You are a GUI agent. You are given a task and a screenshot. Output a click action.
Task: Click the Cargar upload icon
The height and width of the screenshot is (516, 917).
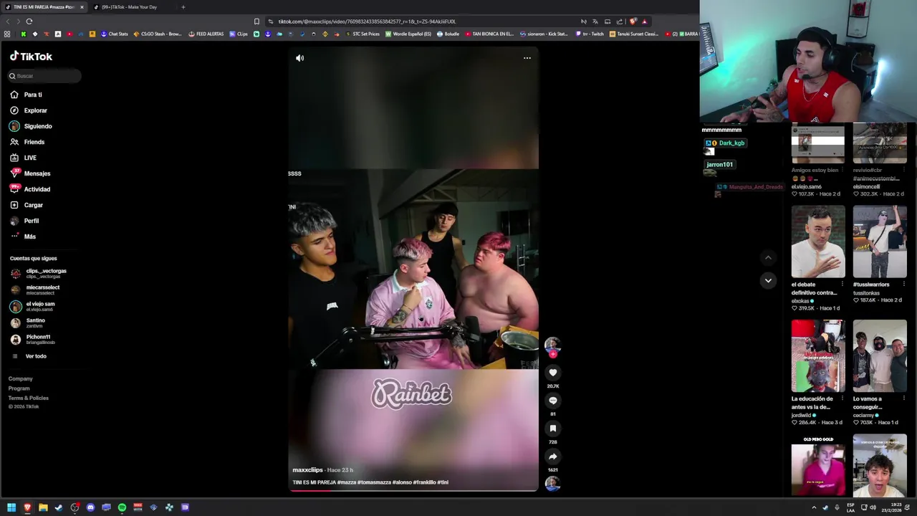(x=14, y=205)
